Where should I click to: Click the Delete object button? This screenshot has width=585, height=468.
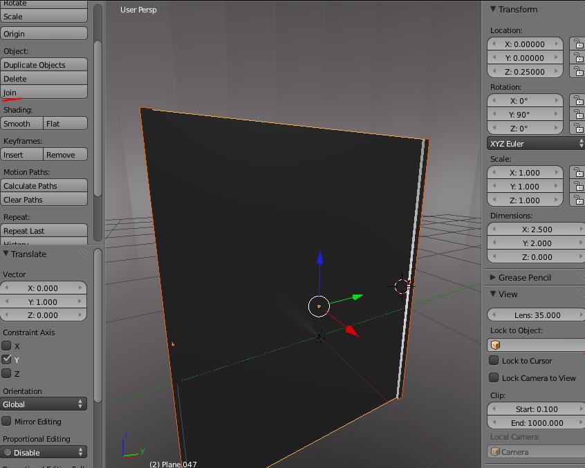[44, 78]
